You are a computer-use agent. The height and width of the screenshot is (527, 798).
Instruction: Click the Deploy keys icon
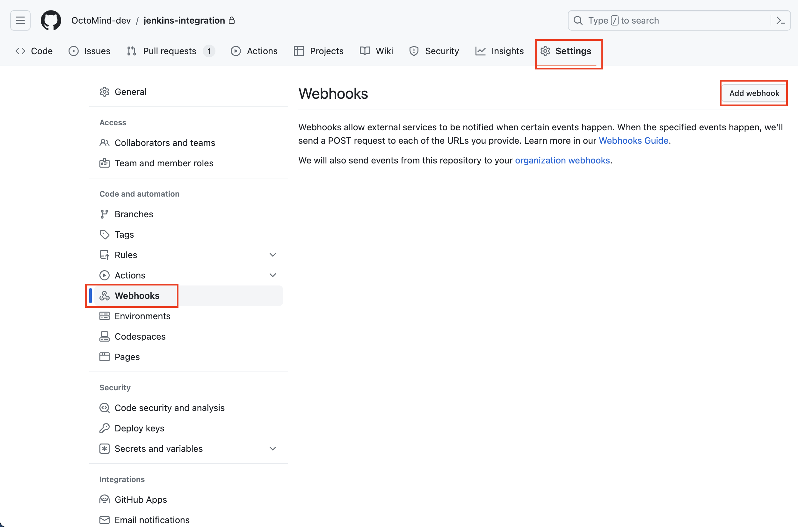(x=105, y=428)
